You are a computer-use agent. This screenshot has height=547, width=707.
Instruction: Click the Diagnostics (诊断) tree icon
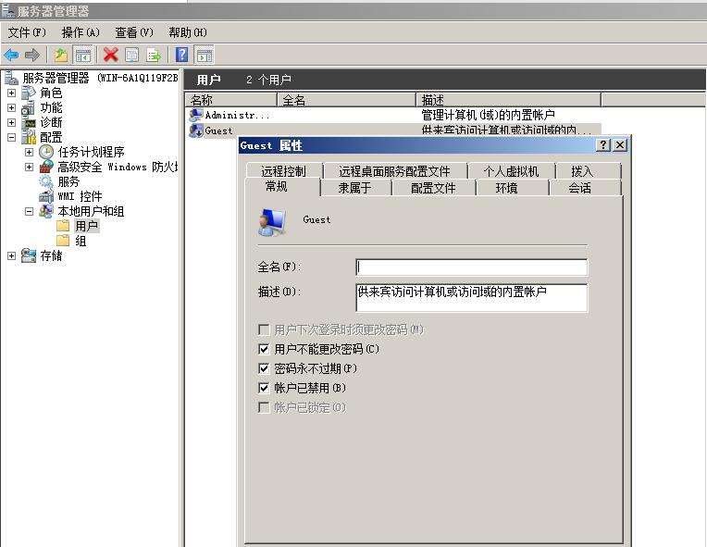click(29, 122)
